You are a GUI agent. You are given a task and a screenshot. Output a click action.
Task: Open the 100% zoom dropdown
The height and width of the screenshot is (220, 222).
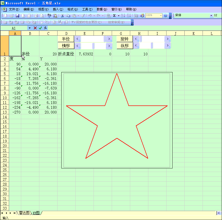[x=160, y=16]
